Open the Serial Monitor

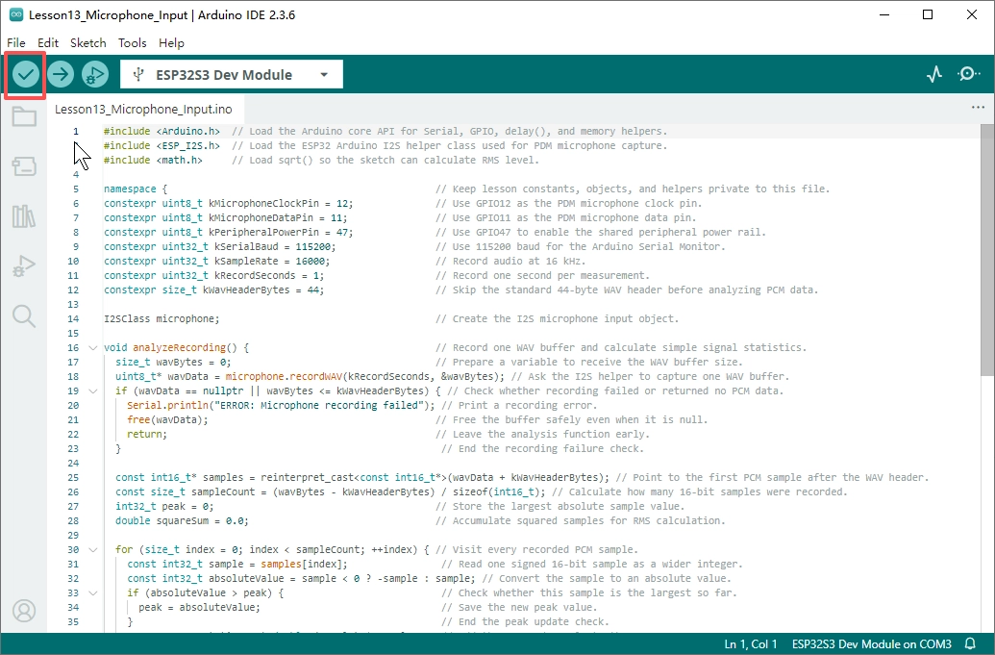(968, 74)
